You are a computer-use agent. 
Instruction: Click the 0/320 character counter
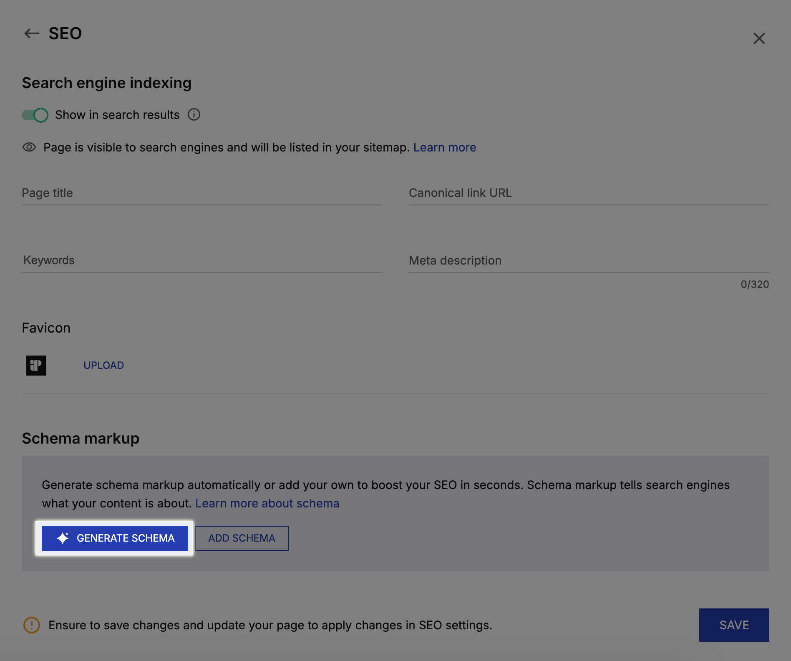pos(755,284)
